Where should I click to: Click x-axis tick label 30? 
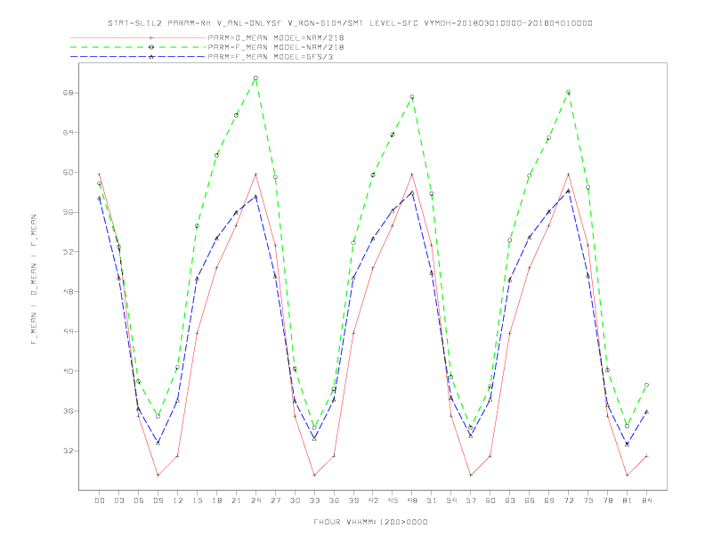coord(295,500)
